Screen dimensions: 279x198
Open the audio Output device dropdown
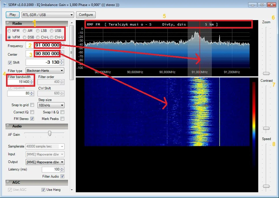click(45, 162)
